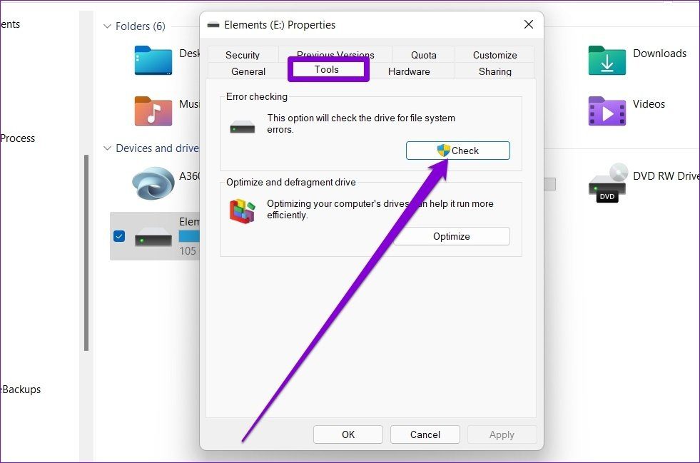Dismiss dialog with Cancel button
This screenshot has width=700, height=463.
(x=425, y=434)
